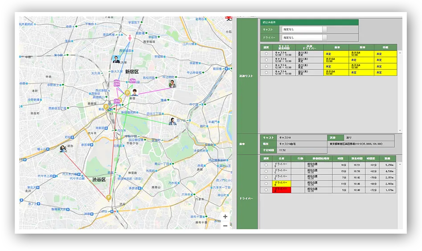Select the driver photo marker near Ushigome-Yanagicho

(172, 84)
